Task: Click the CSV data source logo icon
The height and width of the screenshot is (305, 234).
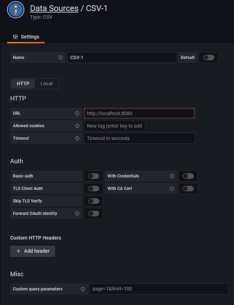Action: coord(16,10)
